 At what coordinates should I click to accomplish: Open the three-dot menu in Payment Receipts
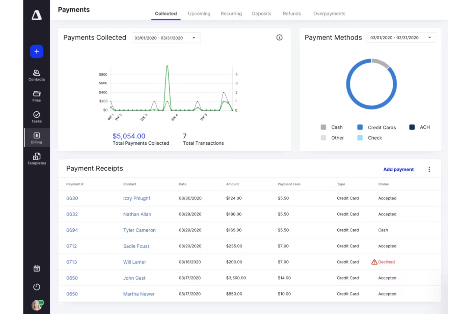tap(429, 169)
